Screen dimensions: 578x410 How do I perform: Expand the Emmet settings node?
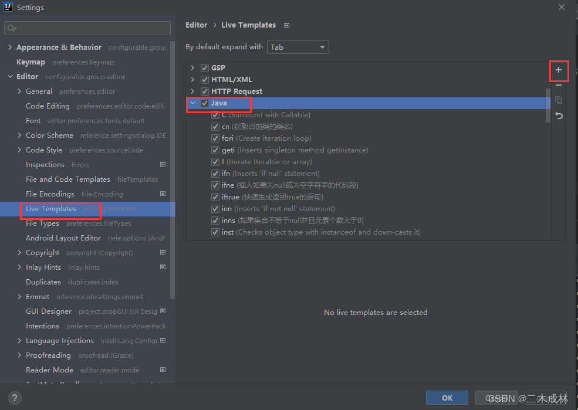click(19, 297)
